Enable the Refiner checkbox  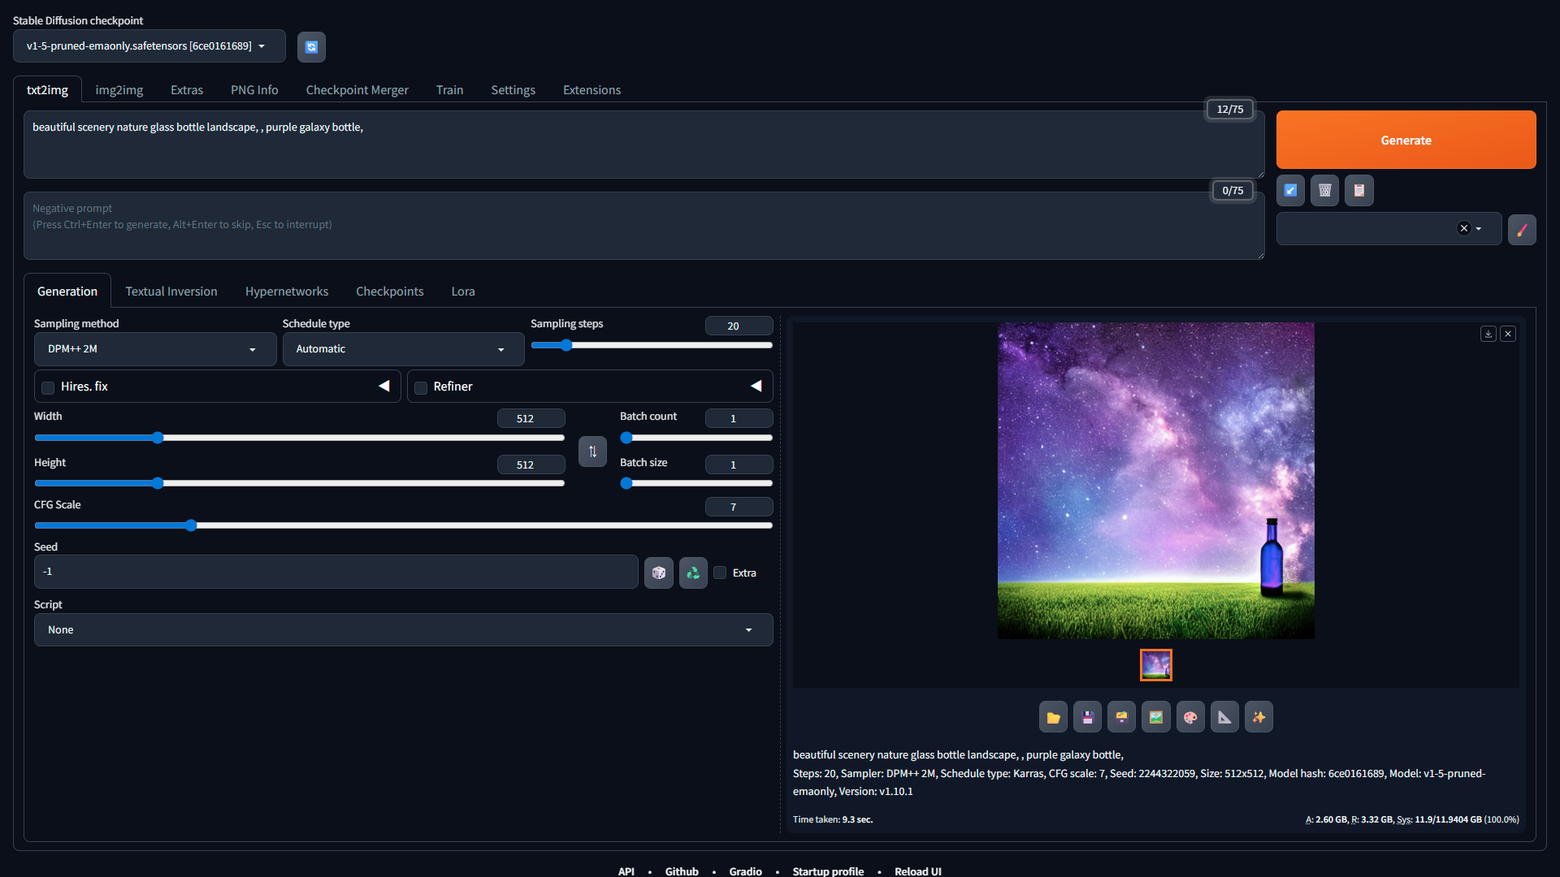click(421, 387)
